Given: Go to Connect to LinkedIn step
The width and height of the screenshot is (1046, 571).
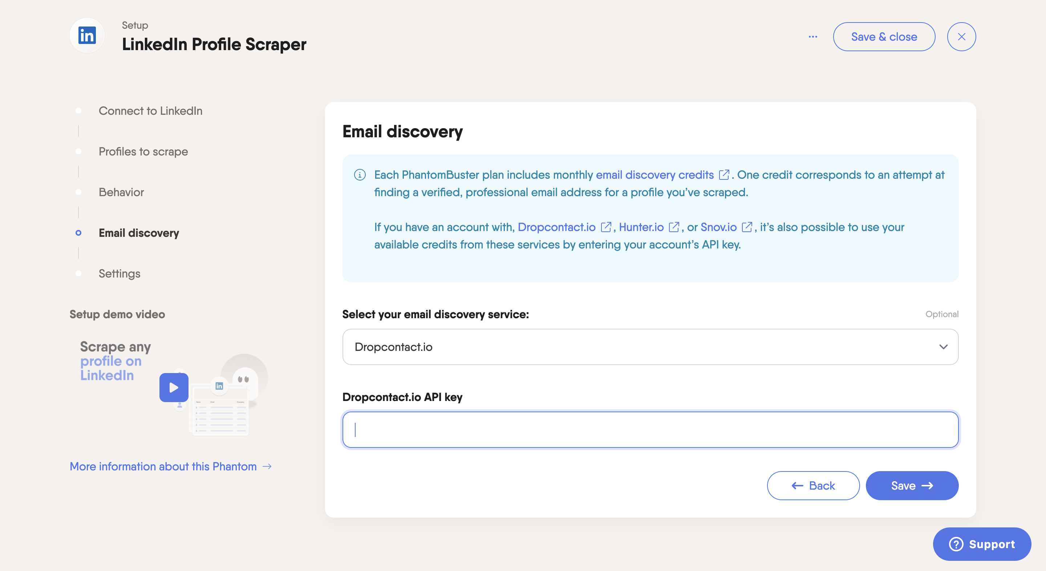Looking at the screenshot, I should [150, 111].
